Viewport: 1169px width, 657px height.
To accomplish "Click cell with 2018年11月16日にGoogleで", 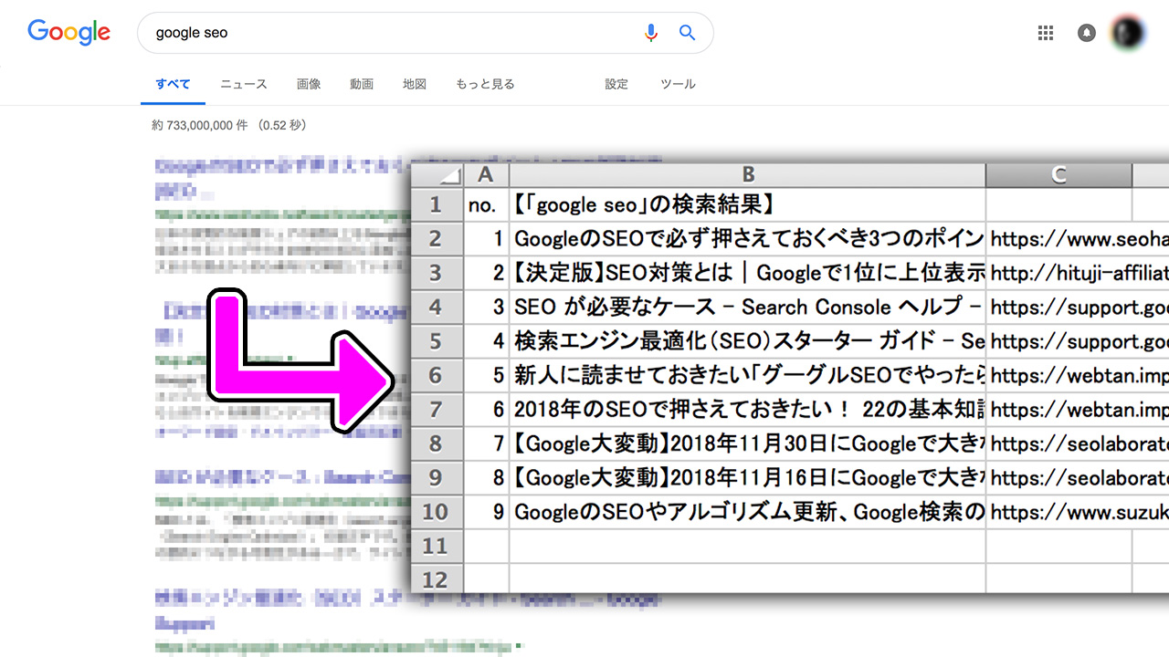I will [x=748, y=477].
